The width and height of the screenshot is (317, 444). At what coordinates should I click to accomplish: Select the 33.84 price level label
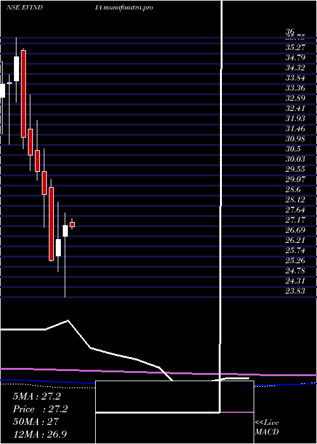tap(295, 78)
